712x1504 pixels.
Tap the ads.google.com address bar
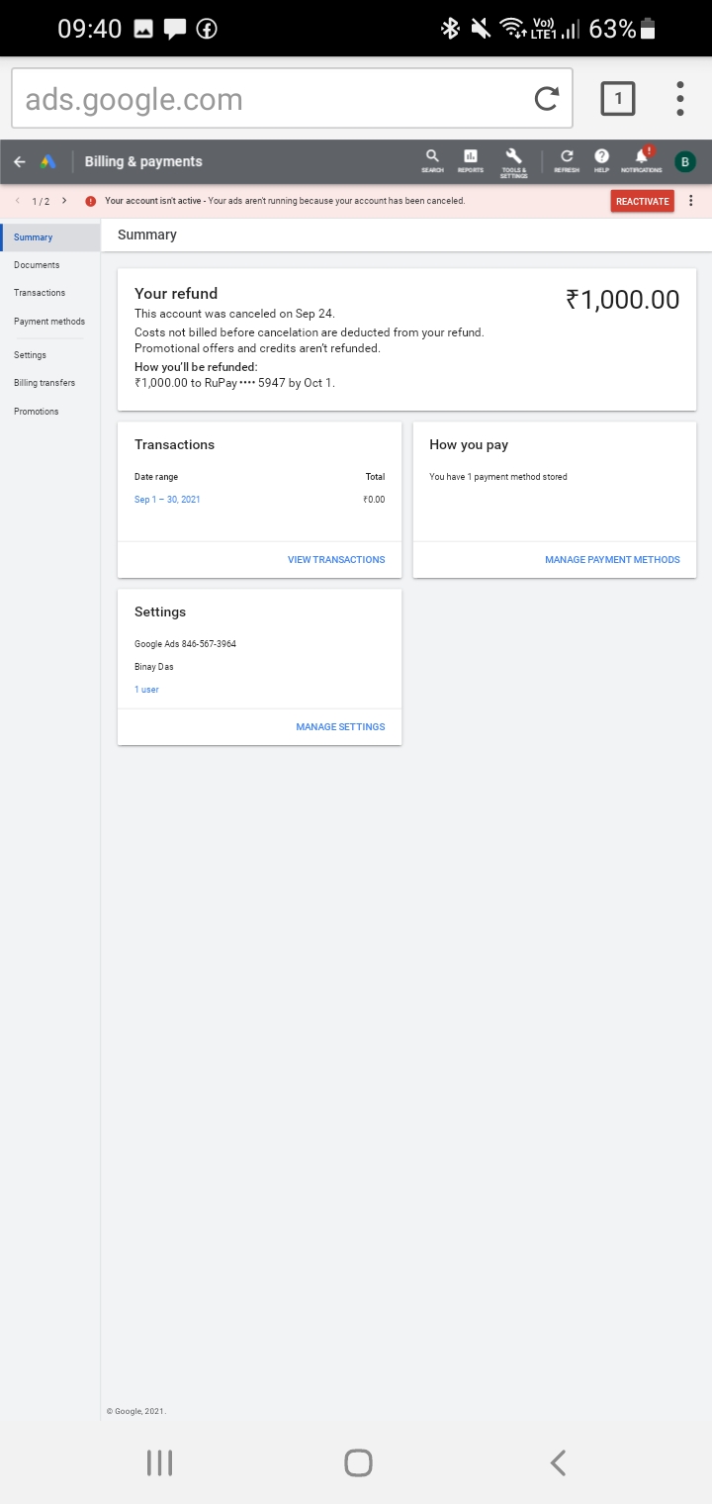(267, 99)
